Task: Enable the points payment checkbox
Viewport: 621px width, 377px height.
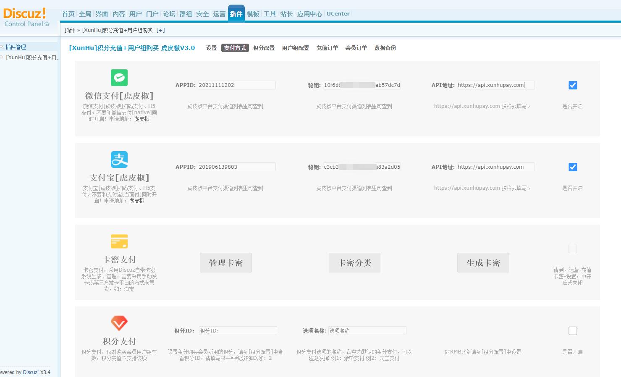Action: click(x=573, y=331)
